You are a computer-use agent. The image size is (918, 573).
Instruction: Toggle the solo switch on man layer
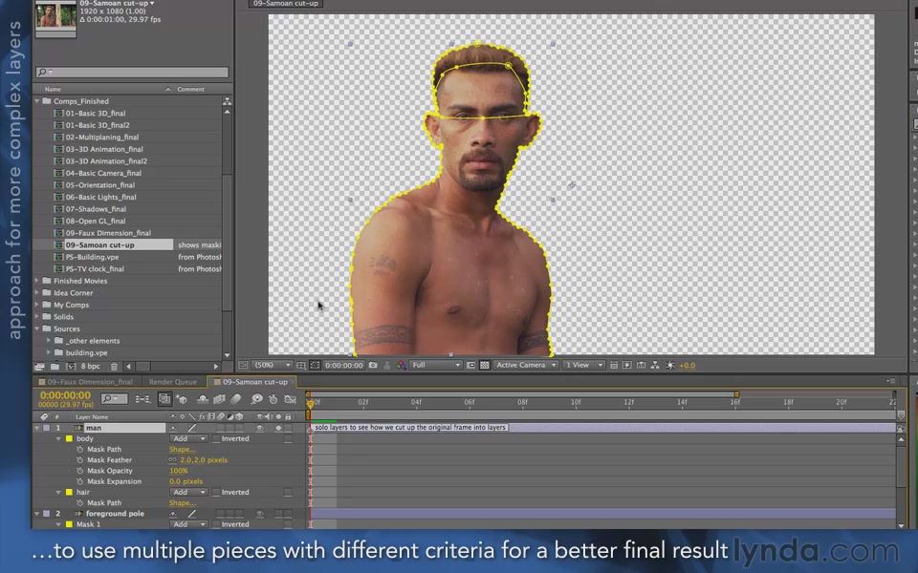[x=278, y=428]
